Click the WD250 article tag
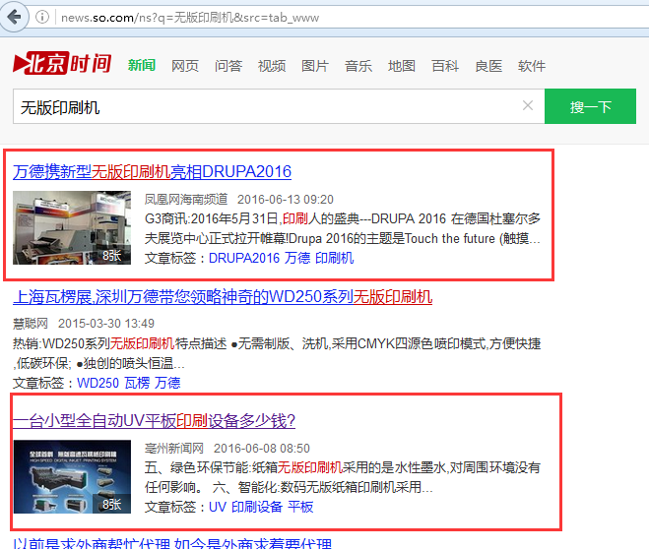 pyautogui.click(x=97, y=382)
